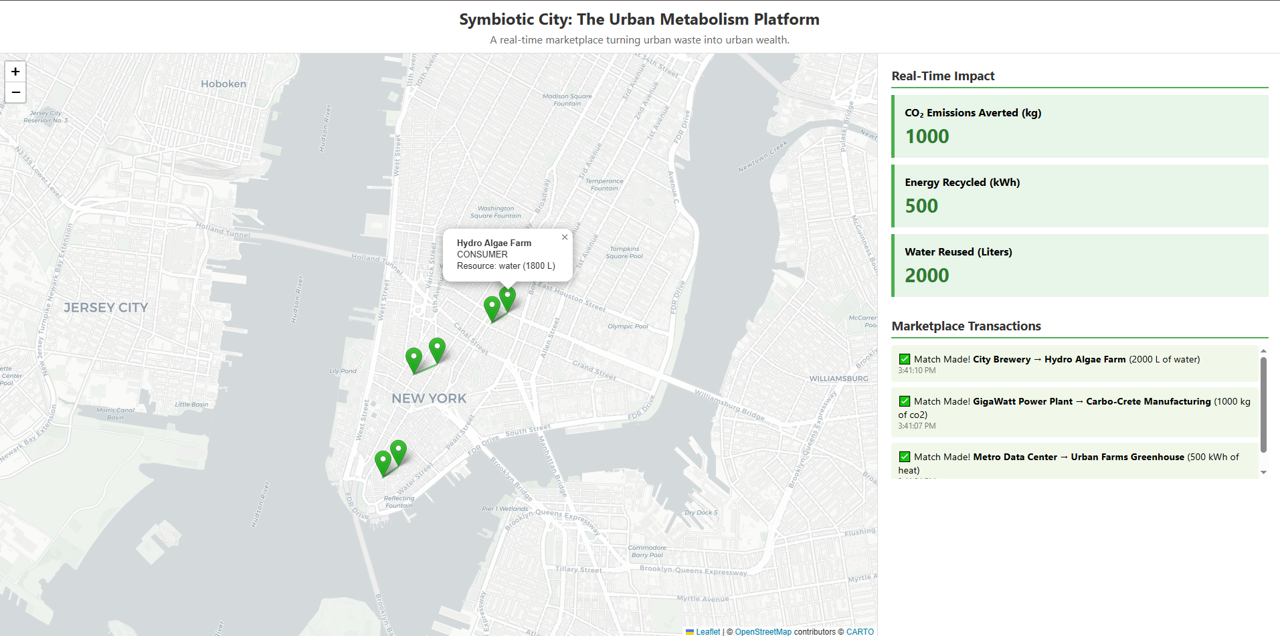Click check icon on City Brewery match
The height and width of the screenshot is (636, 1280).
tap(905, 359)
